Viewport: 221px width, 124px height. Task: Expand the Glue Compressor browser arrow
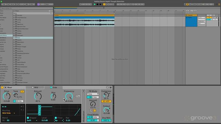pyautogui.click(x=14, y=67)
